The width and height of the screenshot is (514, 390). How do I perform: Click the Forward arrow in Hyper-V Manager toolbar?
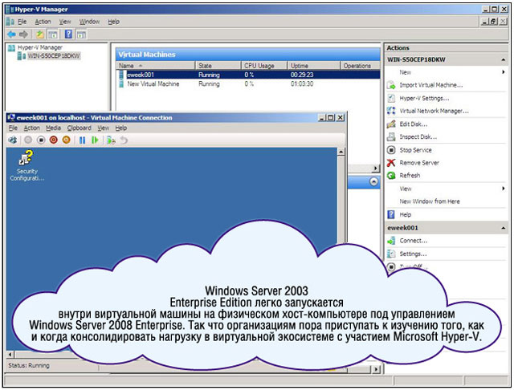tap(23, 34)
